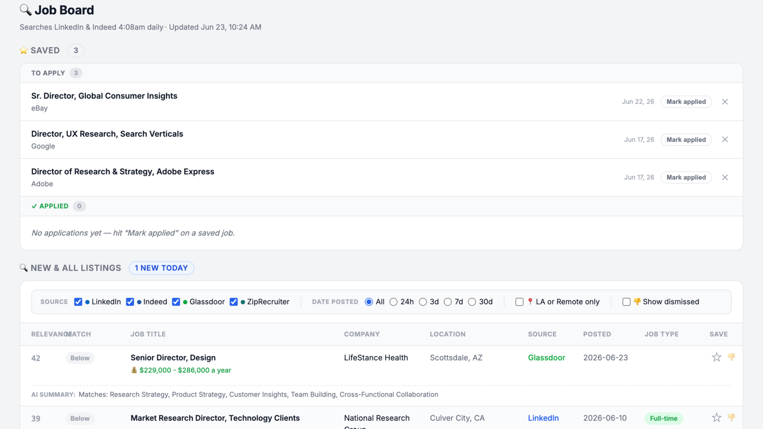Click the SAVED count badge
The height and width of the screenshot is (429, 763).
(x=76, y=51)
